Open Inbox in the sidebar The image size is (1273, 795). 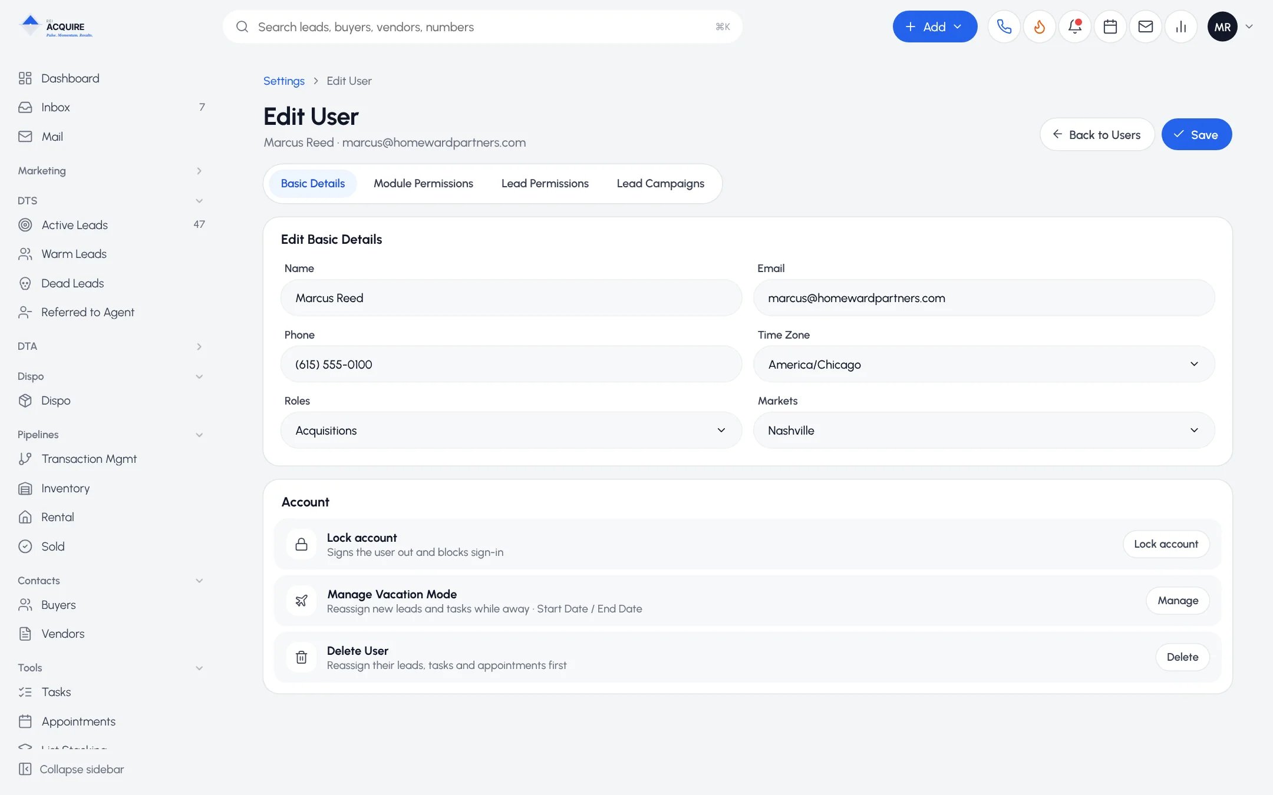tap(112, 107)
